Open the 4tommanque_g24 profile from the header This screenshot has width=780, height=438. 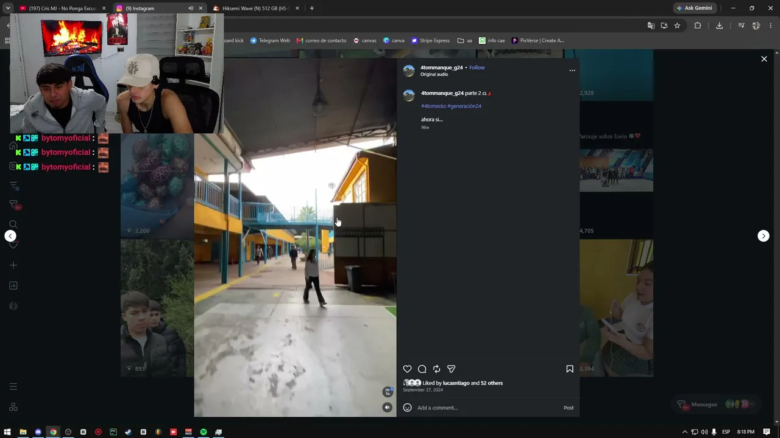click(442, 68)
